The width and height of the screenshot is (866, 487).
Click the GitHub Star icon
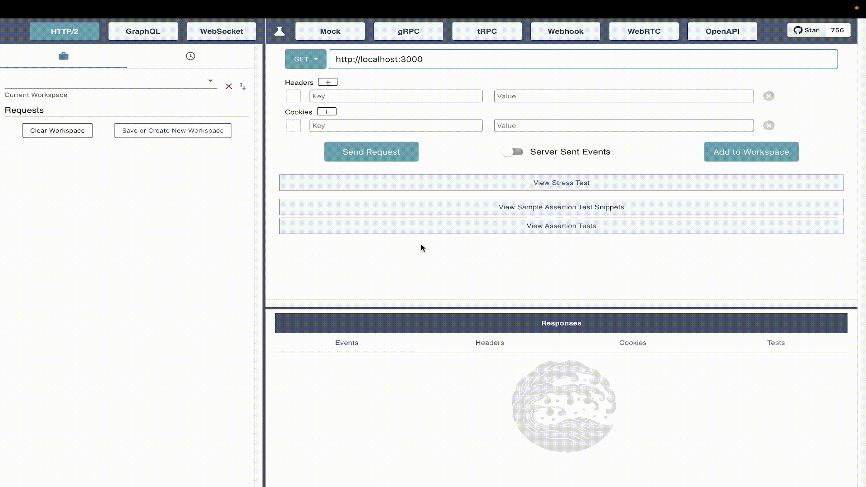point(798,30)
